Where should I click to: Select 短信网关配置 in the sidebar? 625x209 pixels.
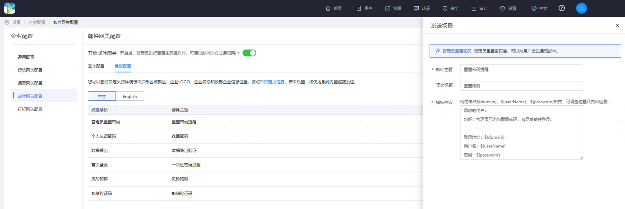pos(30,70)
